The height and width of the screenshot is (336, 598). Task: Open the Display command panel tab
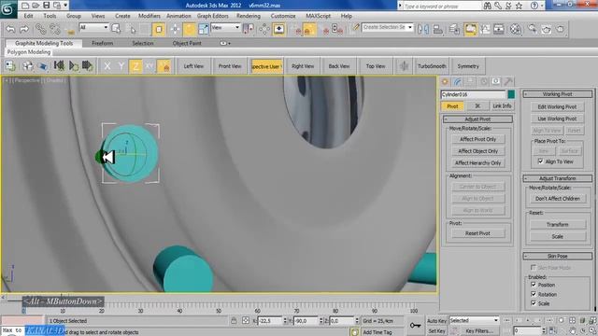[x=496, y=81]
